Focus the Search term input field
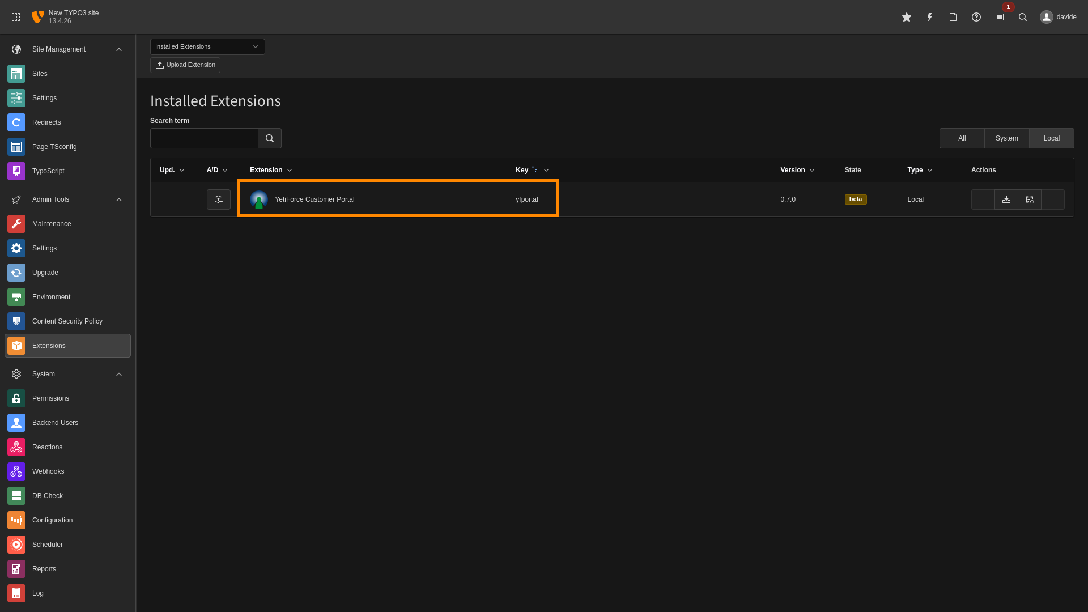1088x612 pixels. 204,138
